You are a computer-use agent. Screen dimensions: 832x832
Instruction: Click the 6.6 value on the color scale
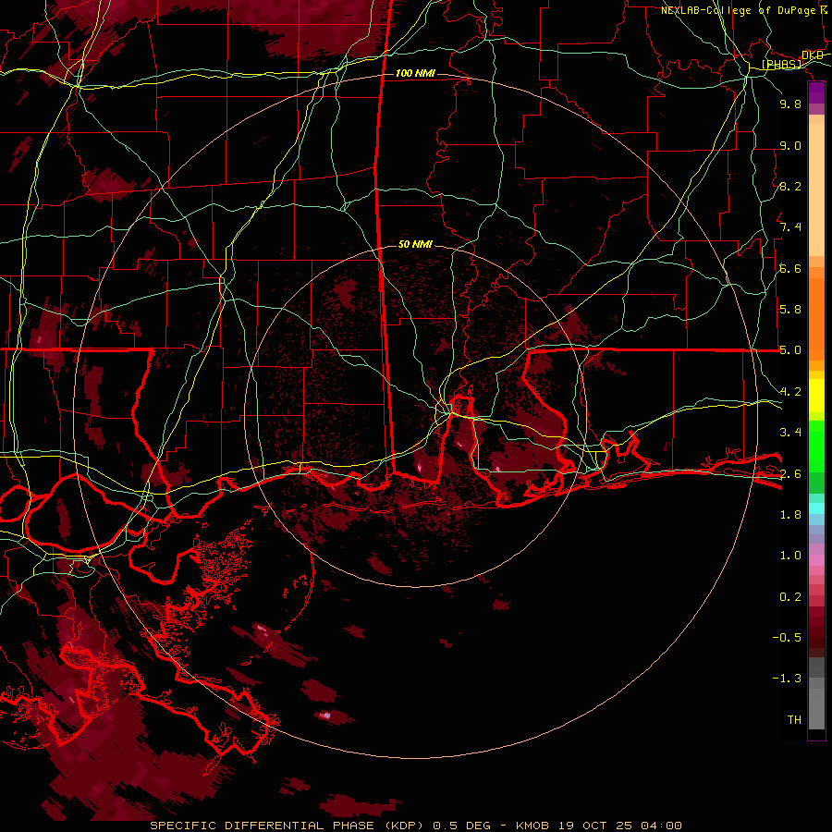(x=790, y=268)
